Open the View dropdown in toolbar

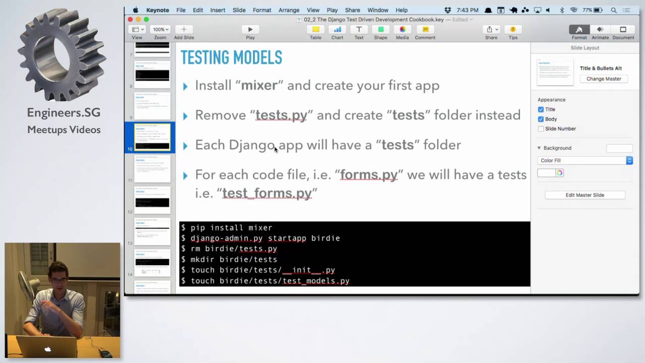click(137, 30)
